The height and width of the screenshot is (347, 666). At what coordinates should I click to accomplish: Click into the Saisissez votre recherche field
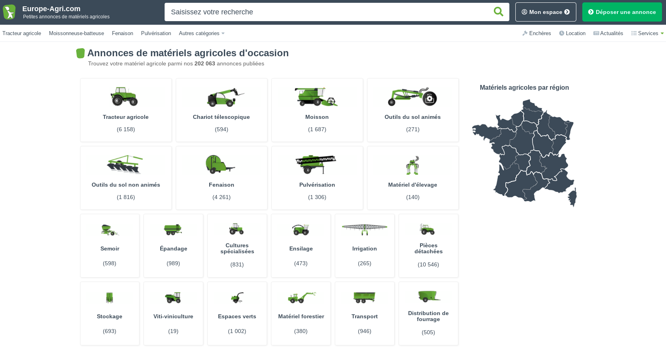[327, 12]
